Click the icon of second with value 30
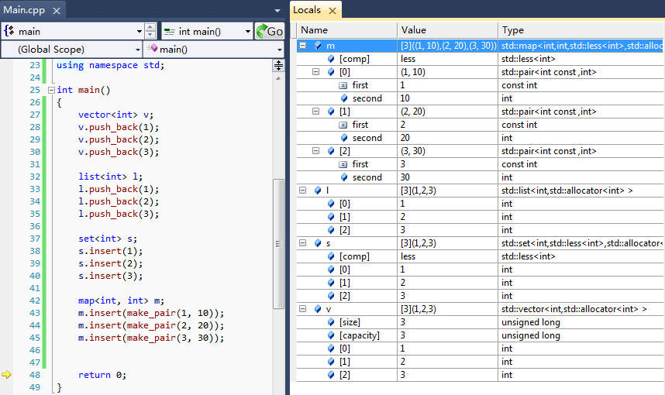 (344, 177)
